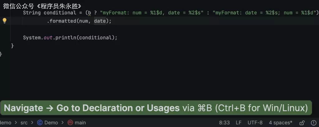Screen dimensions: 319x127
Task: Select the src folder in breadcrumb
Action: point(24,123)
